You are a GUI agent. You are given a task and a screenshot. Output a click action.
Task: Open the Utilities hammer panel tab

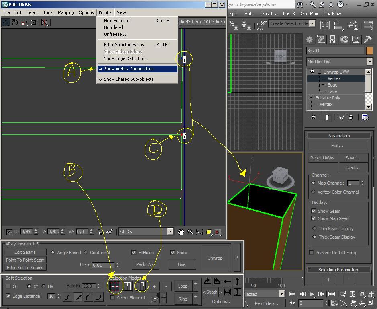pyautogui.click(x=367, y=39)
